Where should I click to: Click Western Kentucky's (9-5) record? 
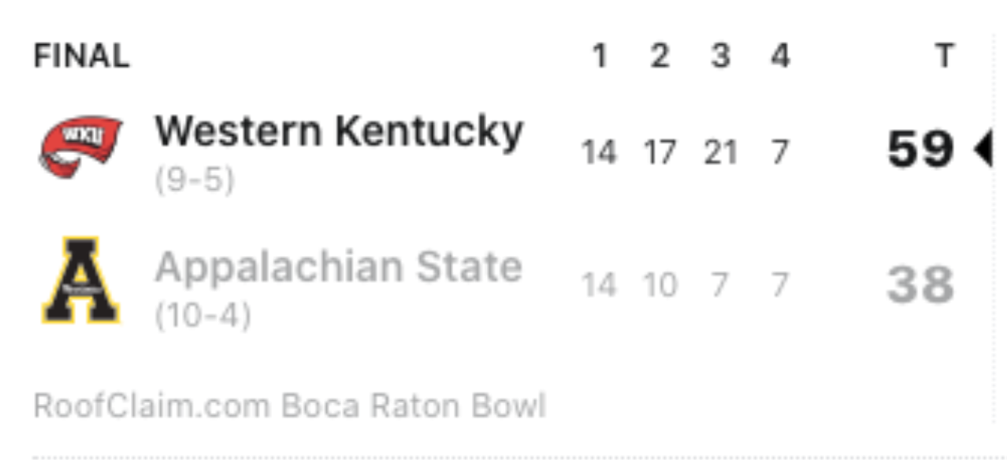pyautogui.click(x=195, y=181)
